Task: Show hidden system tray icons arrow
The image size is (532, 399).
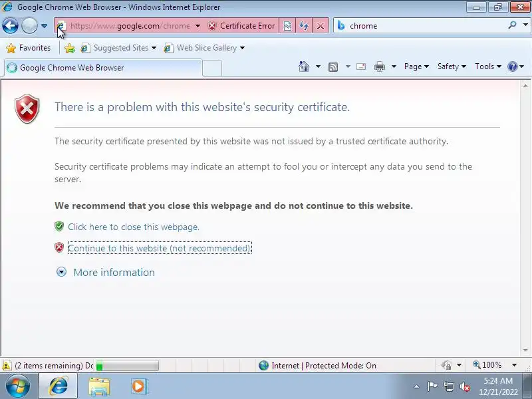Action: pos(417,386)
